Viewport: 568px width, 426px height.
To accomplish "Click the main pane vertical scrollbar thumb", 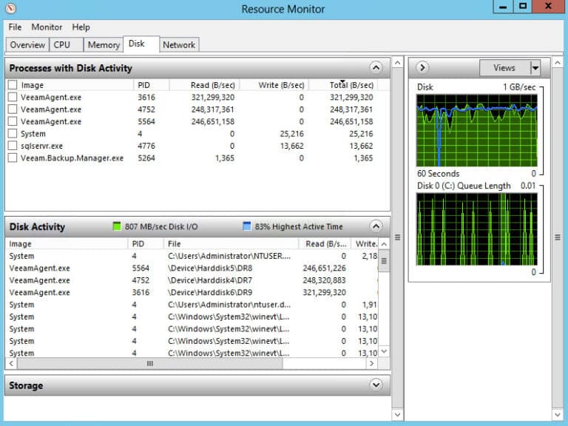I will (x=397, y=237).
